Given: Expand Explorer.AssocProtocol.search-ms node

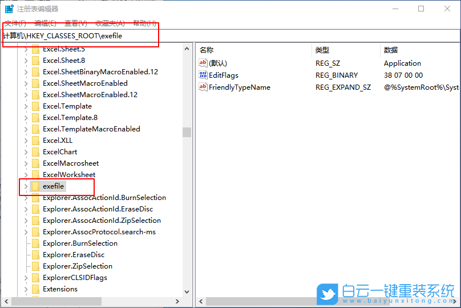Looking at the screenshot, I should pyautogui.click(x=26, y=232).
